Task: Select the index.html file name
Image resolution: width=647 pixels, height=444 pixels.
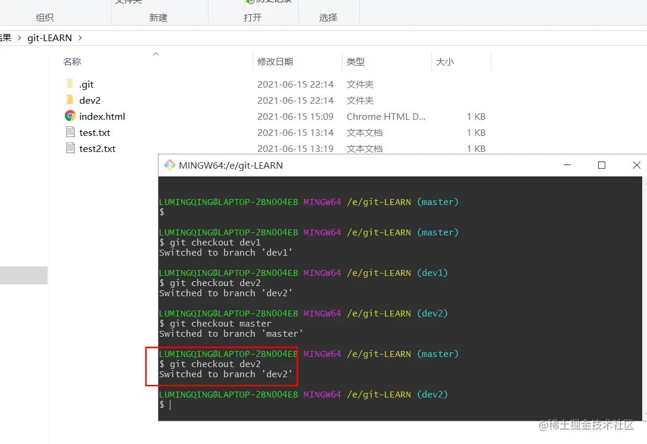Action: pos(102,116)
